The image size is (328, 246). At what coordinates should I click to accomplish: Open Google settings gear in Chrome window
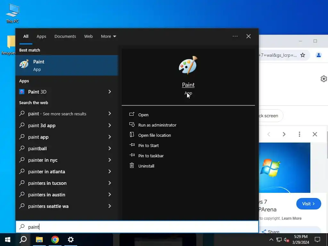click(324, 79)
